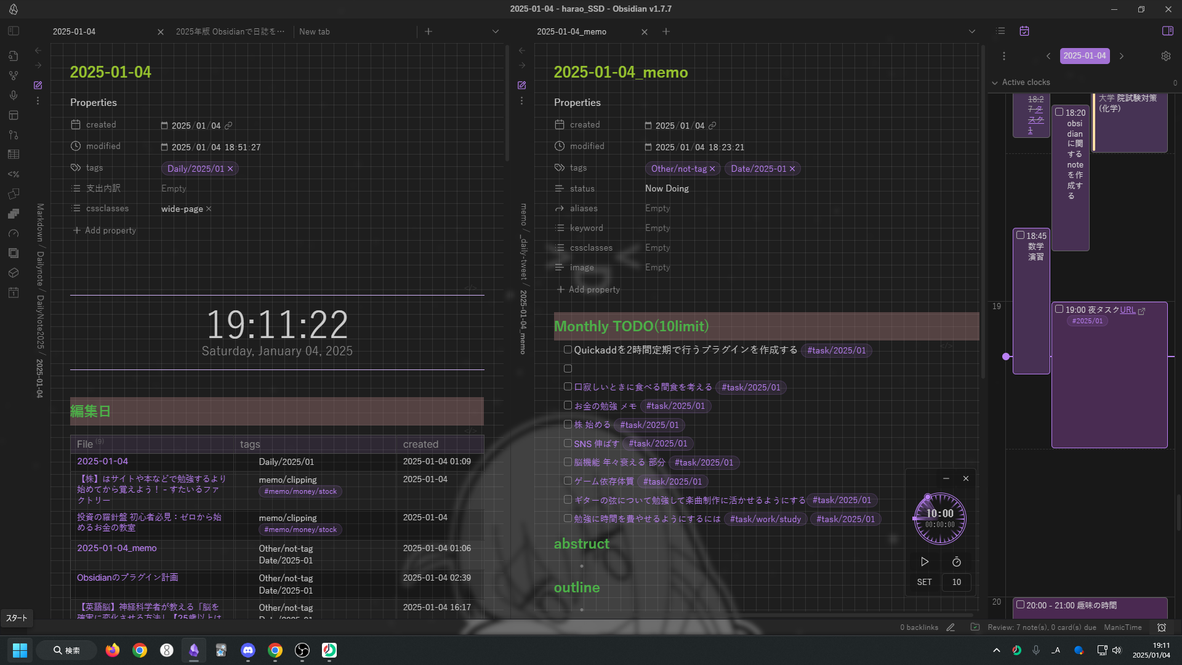The image size is (1182, 665).
Task: Click the timer dial handle knob
Action: pyautogui.click(x=928, y=497)
